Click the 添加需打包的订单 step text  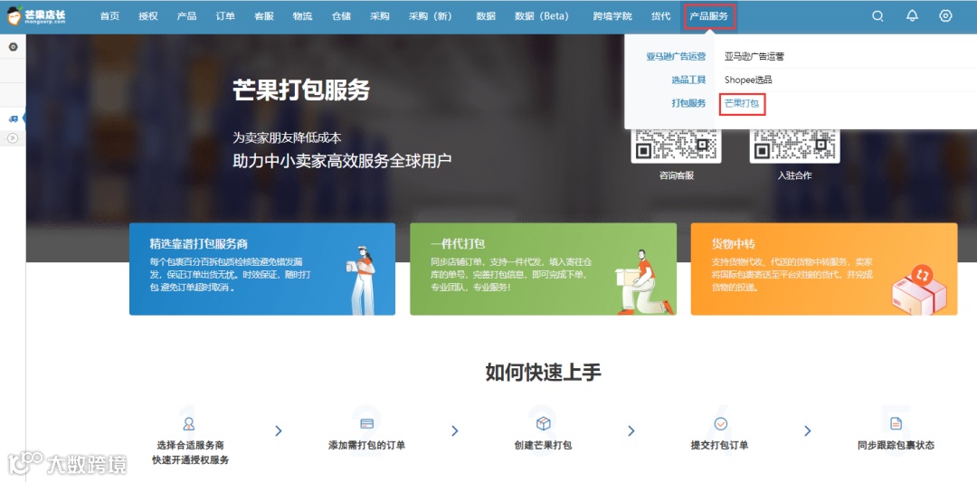(x=367, y=445)
